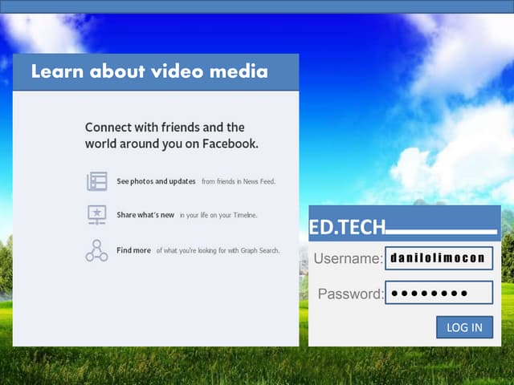Click the 'Find more' bold text
Viewport: 514px width, 385px height.
[133, 250]
